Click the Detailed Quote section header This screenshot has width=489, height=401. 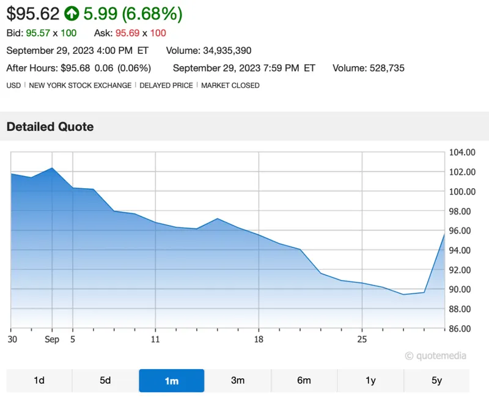(x=50, y=127)
